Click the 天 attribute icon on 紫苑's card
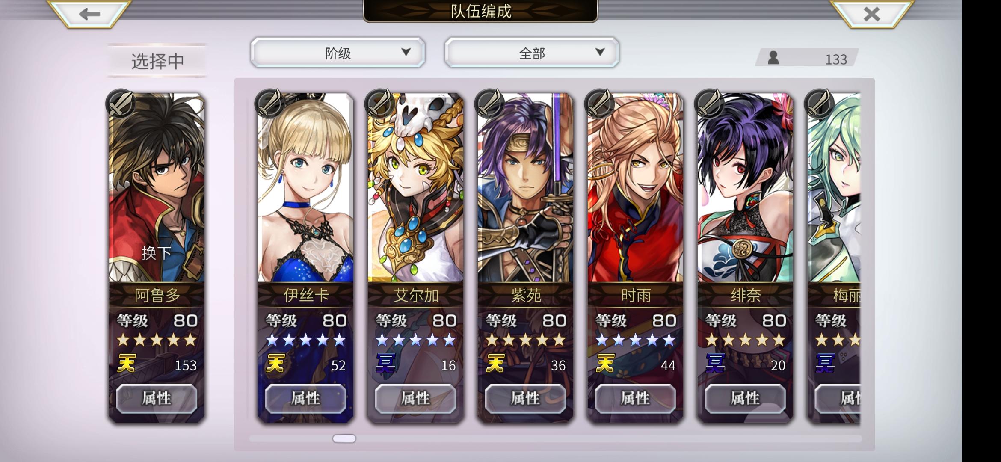The height and width of the screenshot is (462, 1001). tap(495, 364)
